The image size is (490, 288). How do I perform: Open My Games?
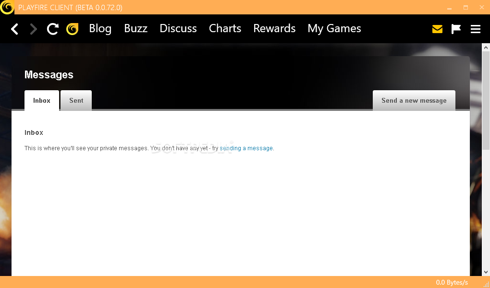click(334, 29)
